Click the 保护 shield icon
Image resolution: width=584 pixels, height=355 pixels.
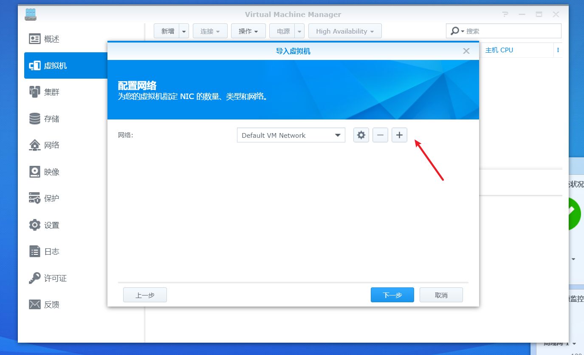coord(34,198)
